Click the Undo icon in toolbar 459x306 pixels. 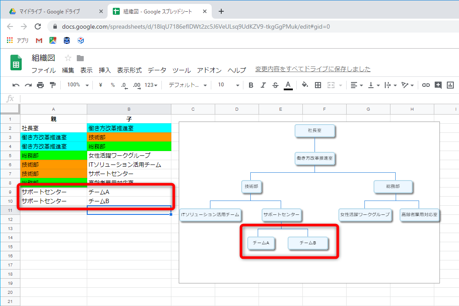(16, 85)
